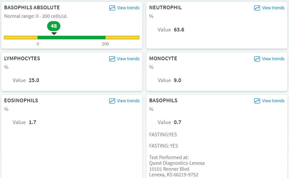Click the green normal range bar segment
Image resolution: width=289 pixels, height=178 pixels.
point(71,37)
